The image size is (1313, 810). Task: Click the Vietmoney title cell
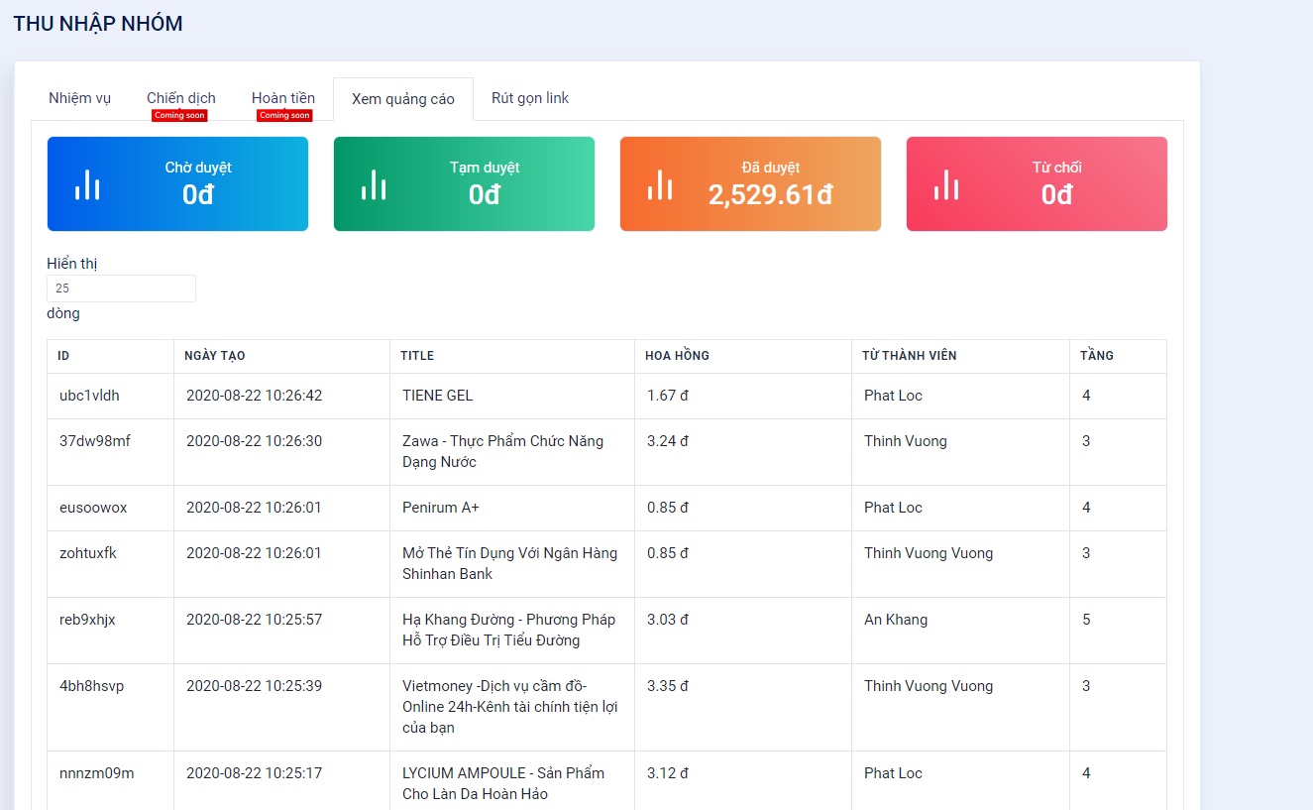(510, 707)
